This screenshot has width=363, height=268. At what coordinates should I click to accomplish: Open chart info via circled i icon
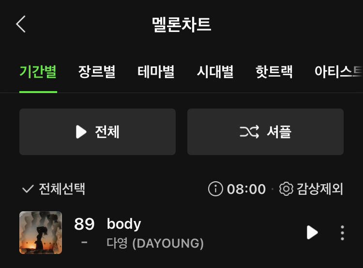point(215,189)
